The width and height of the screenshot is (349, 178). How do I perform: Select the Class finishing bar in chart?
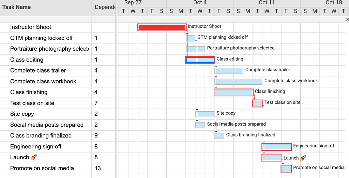click(233, 93)
